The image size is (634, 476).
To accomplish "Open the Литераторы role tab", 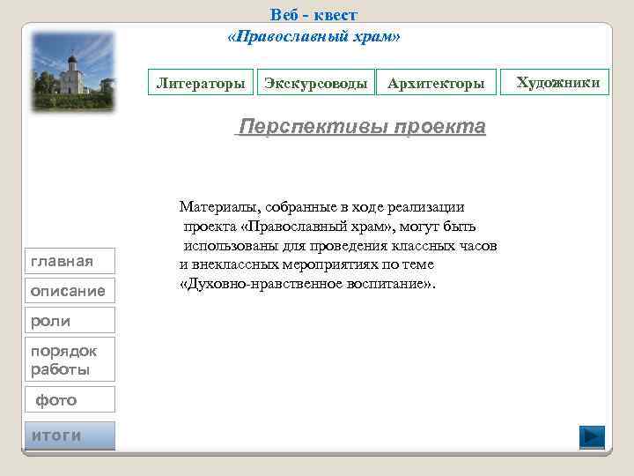I will [201, 82].
